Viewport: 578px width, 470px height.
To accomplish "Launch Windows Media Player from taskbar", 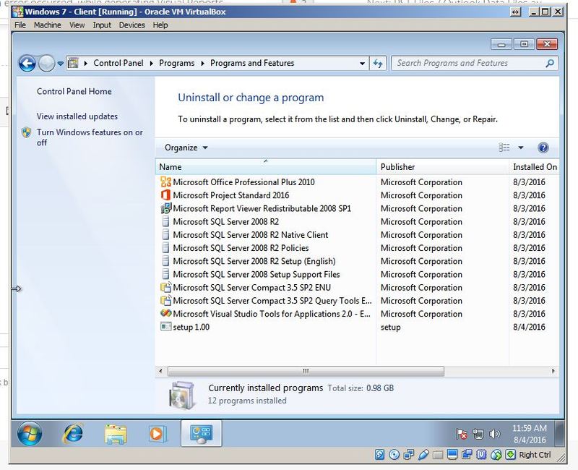I will point(157,433).
